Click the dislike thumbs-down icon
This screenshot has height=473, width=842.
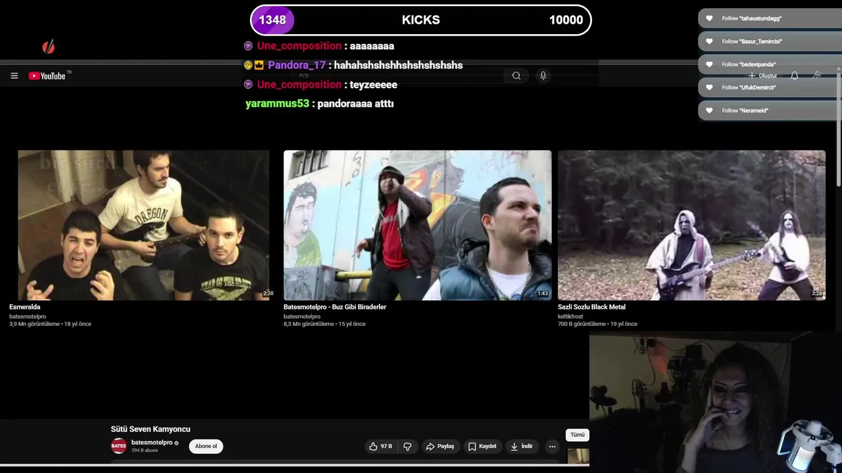407,446
